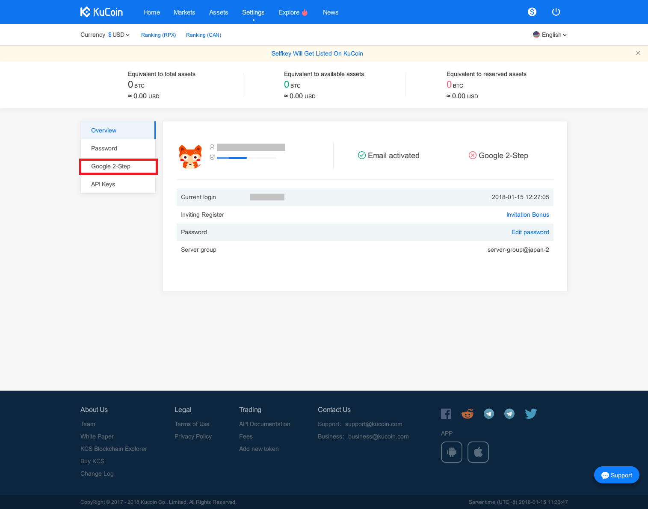This screenshot has width=648, height=509.
Task: Click server-group@japan-2 value
Action: [518, 250]
